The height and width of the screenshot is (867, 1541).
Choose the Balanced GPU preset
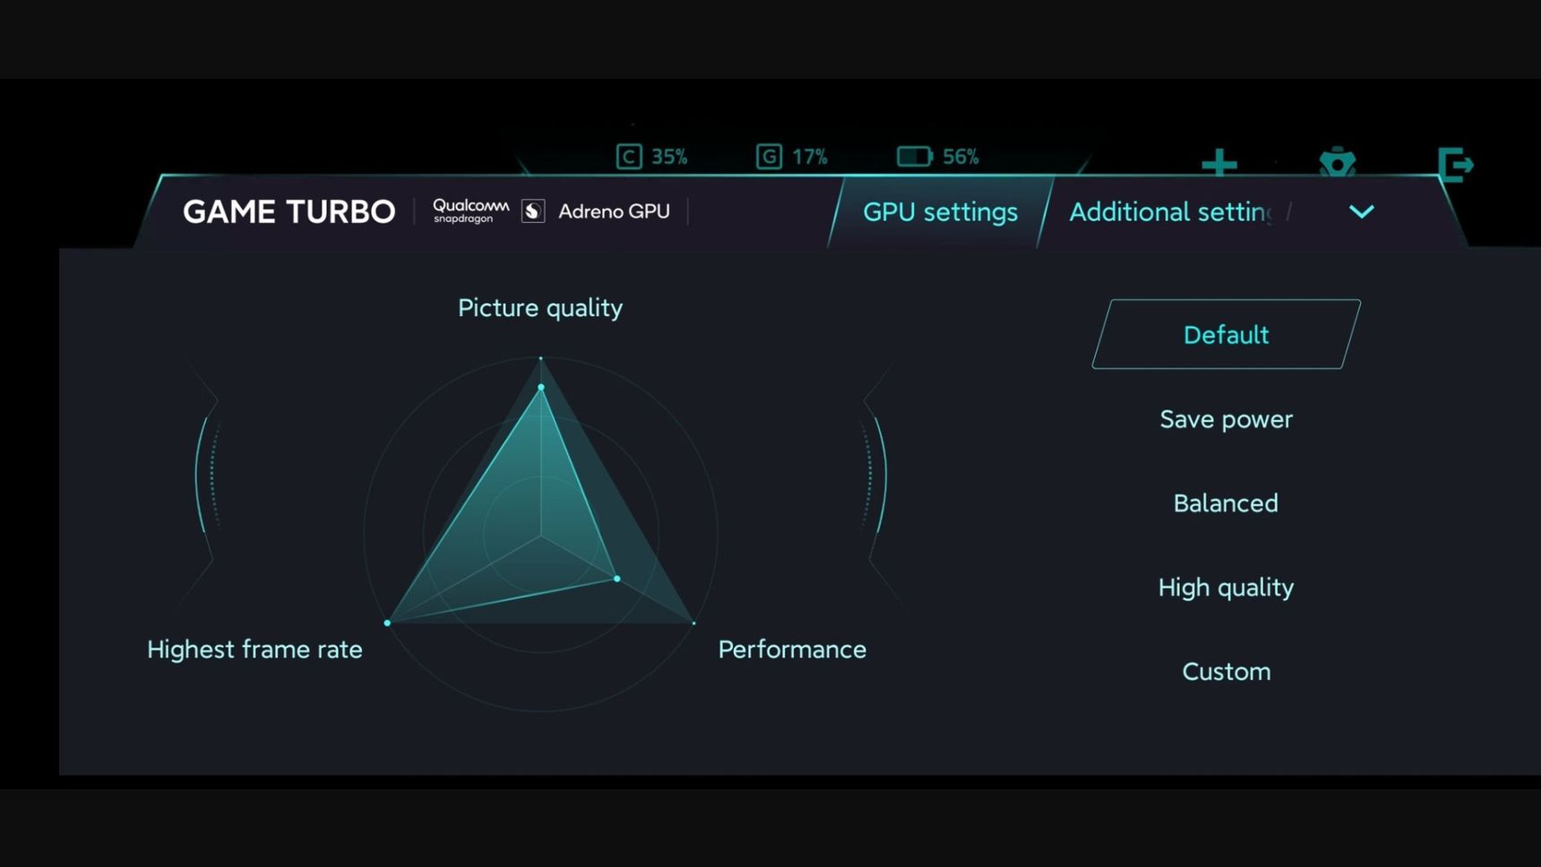pyautogui.click(x=1227, y=503)
